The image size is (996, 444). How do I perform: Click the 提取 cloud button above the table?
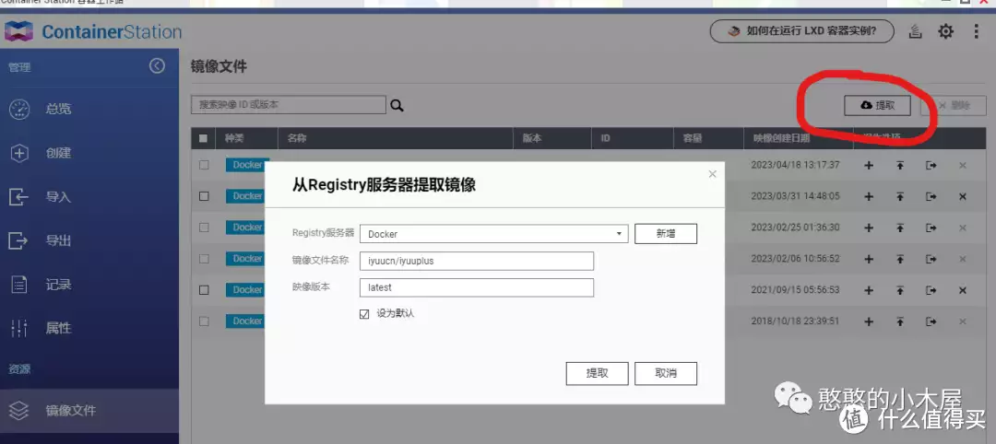click(x=877, y=105)
